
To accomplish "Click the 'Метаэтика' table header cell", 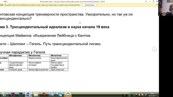I will 59,56.
